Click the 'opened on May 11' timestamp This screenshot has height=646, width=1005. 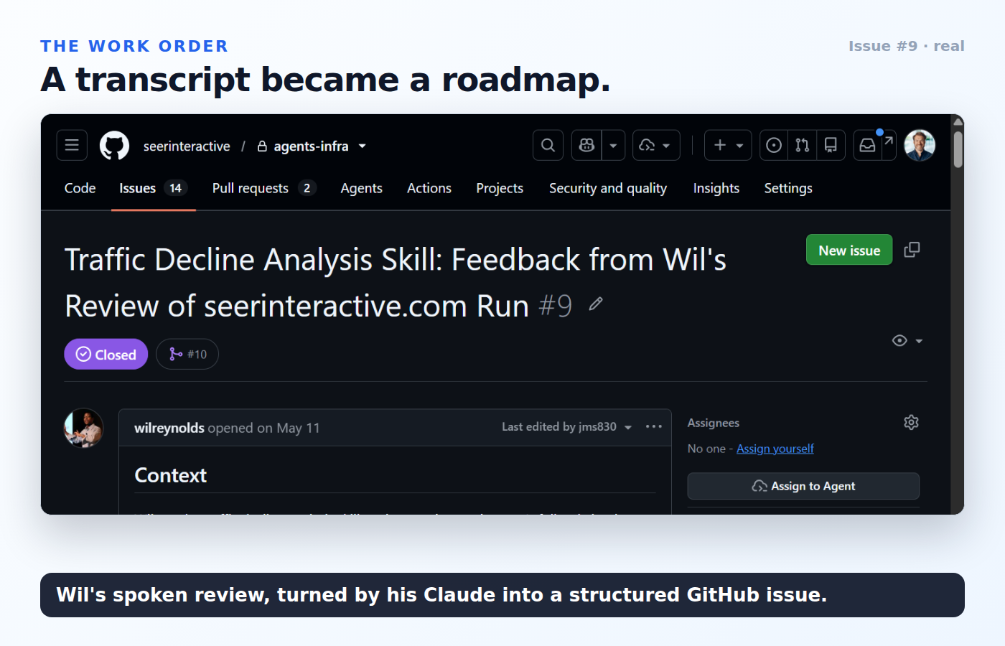(x=263, y=428)
